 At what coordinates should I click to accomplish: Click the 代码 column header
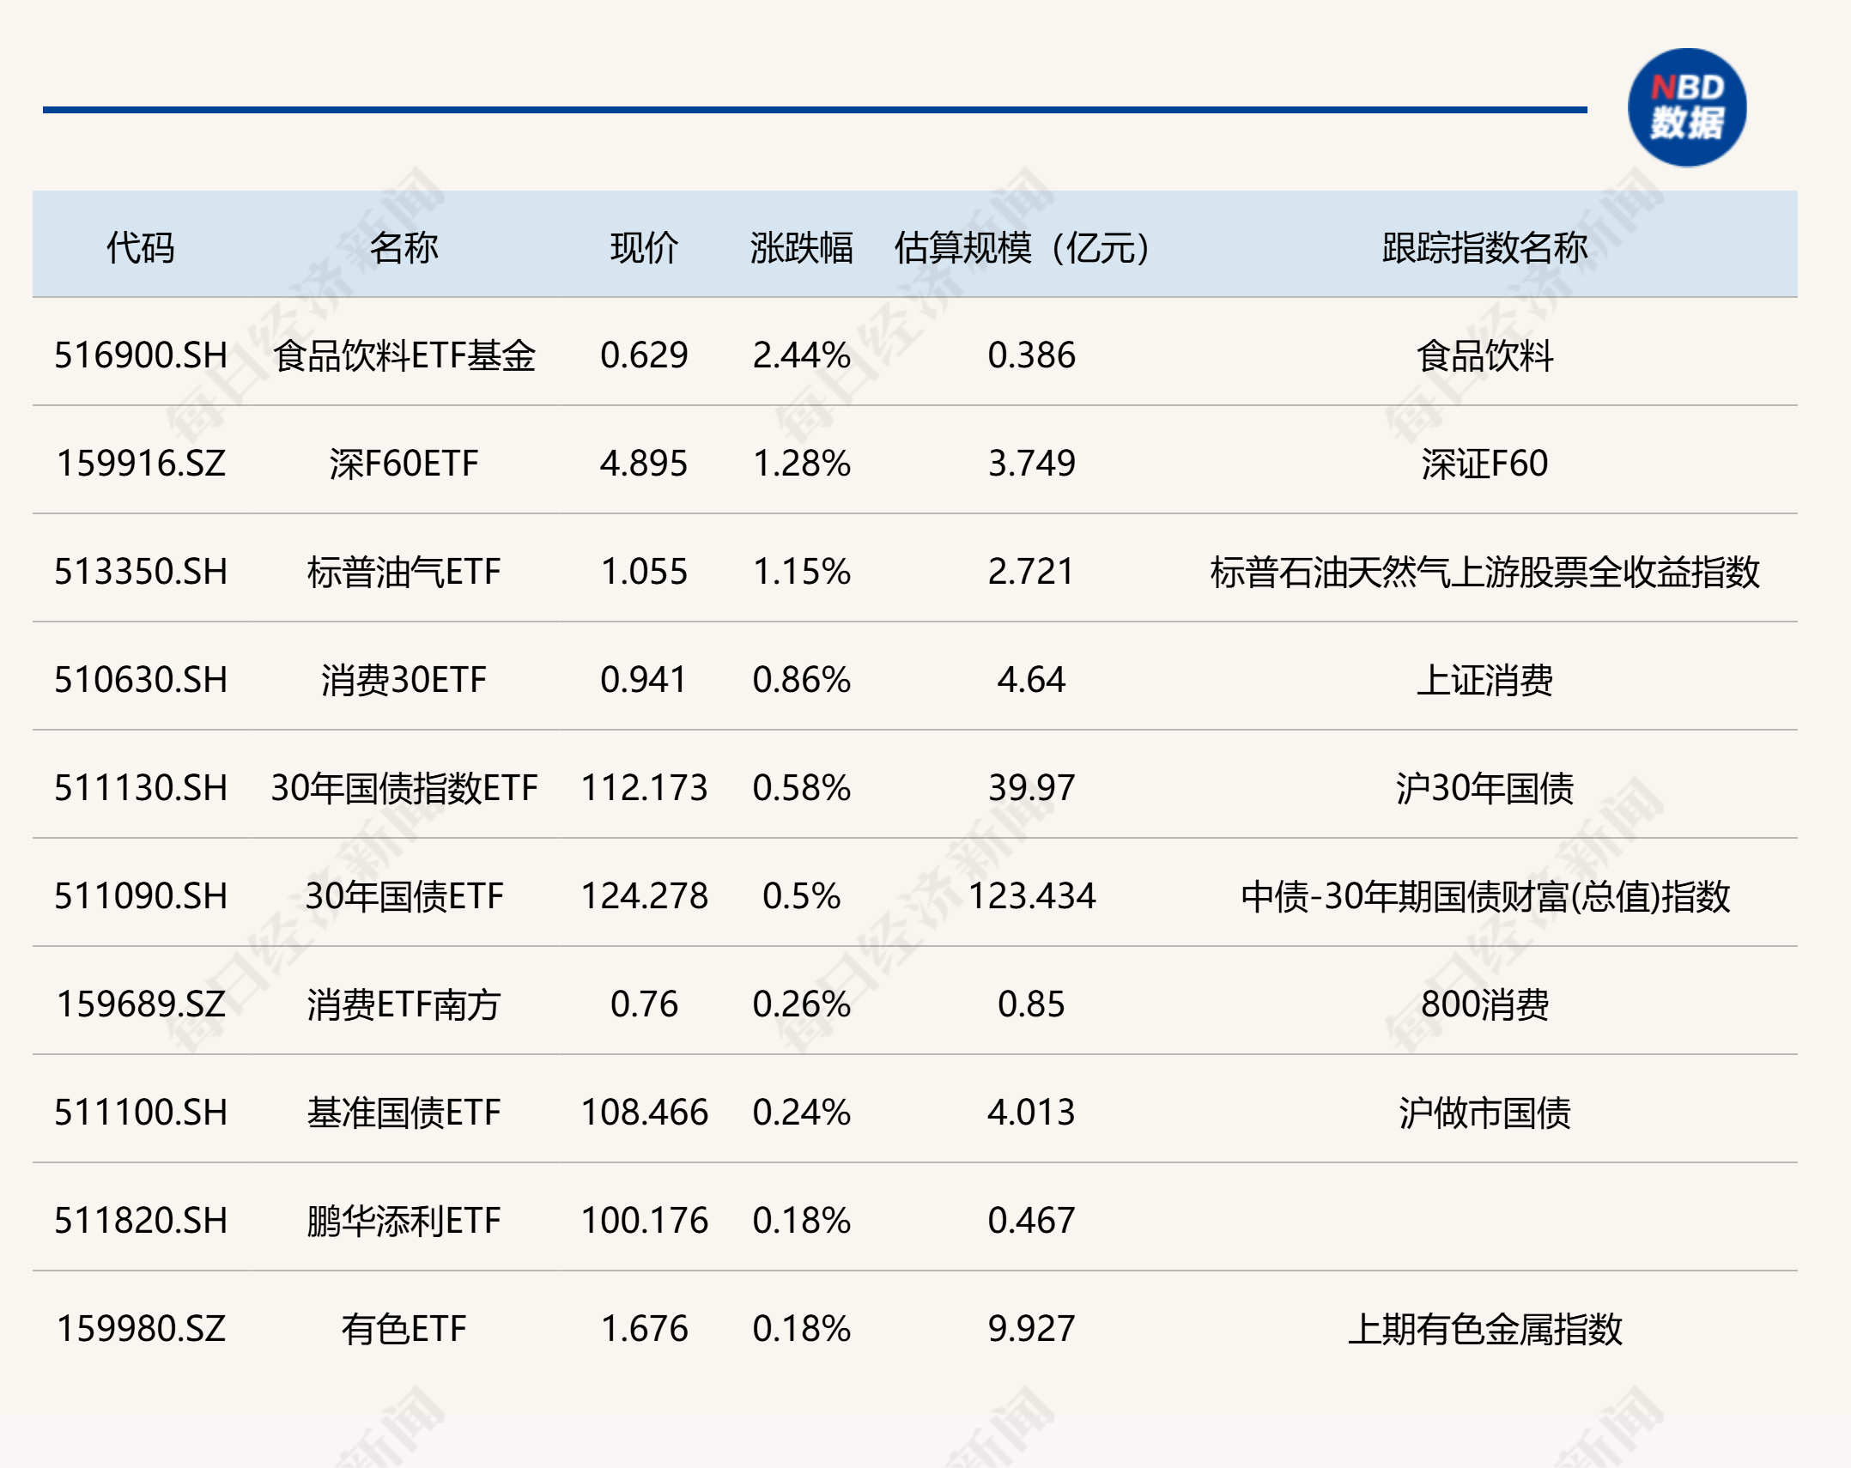point(140,248)
